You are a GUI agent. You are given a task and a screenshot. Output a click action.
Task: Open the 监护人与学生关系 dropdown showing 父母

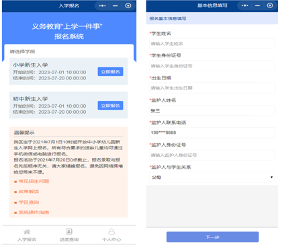212,177
